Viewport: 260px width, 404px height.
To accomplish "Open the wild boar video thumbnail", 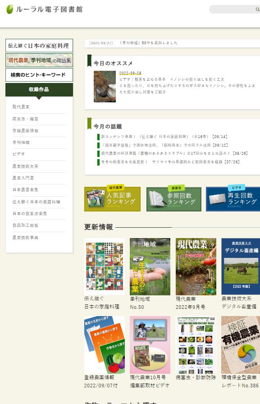I will click(x=105, y=87).
